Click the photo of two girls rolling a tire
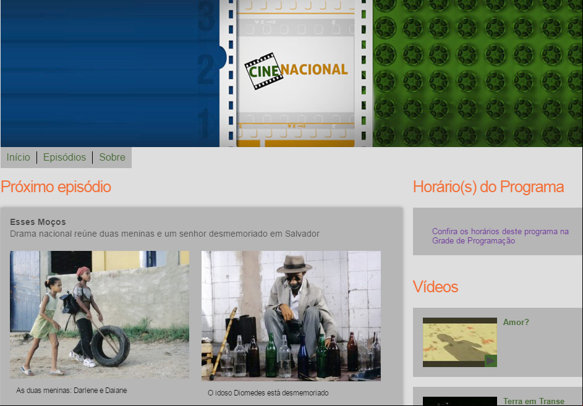Viewport: 583px width, 406px height. pyautogui.click(x=100, y=315)
